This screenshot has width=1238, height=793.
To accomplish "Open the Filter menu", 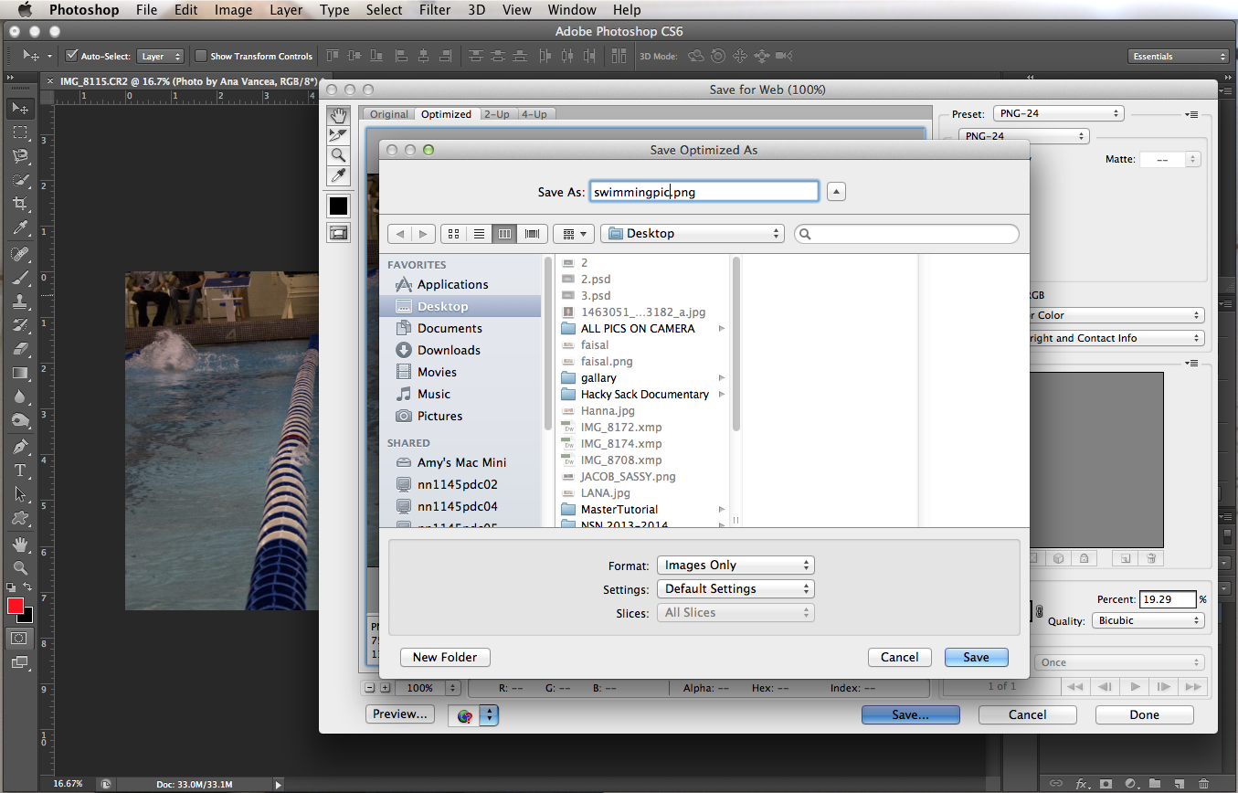I will tap(434, 10).
